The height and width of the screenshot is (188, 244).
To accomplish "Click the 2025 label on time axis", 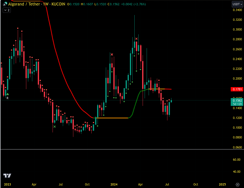I will click(x=222, y=184).
